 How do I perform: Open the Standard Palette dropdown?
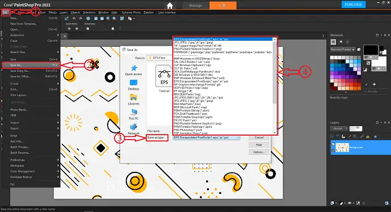(x=342, y=50)
